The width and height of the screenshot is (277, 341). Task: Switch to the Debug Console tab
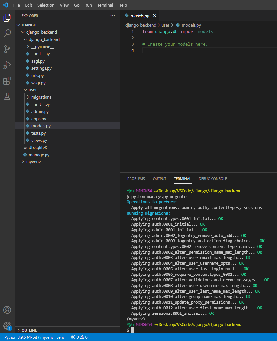[x=212, y=179]
